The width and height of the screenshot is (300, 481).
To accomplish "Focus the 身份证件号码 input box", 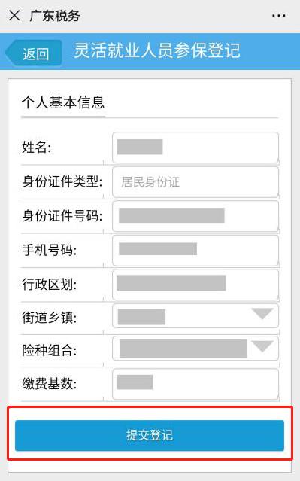I will point(195,216).
